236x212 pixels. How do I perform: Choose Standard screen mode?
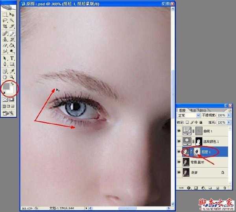[4, 106]
